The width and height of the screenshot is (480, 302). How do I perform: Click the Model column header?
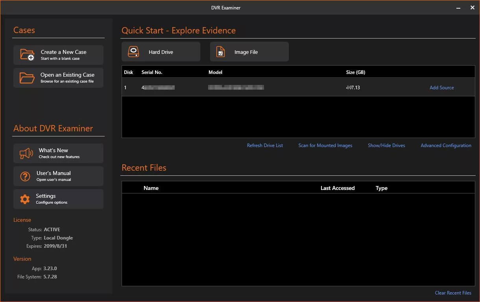[x=215, y=72]
